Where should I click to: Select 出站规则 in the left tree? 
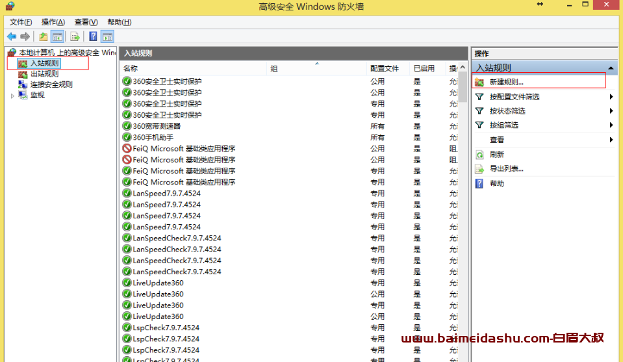[44, 74]
